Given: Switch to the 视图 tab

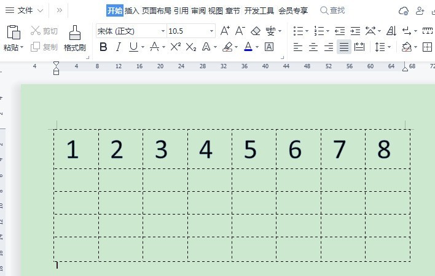Looking at the screenshot, I should pyautogui.click(x=216, y=10).
